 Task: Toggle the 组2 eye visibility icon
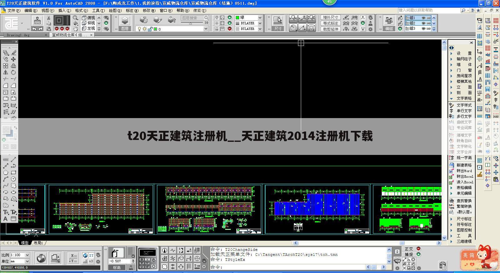(x=423, y=23)
